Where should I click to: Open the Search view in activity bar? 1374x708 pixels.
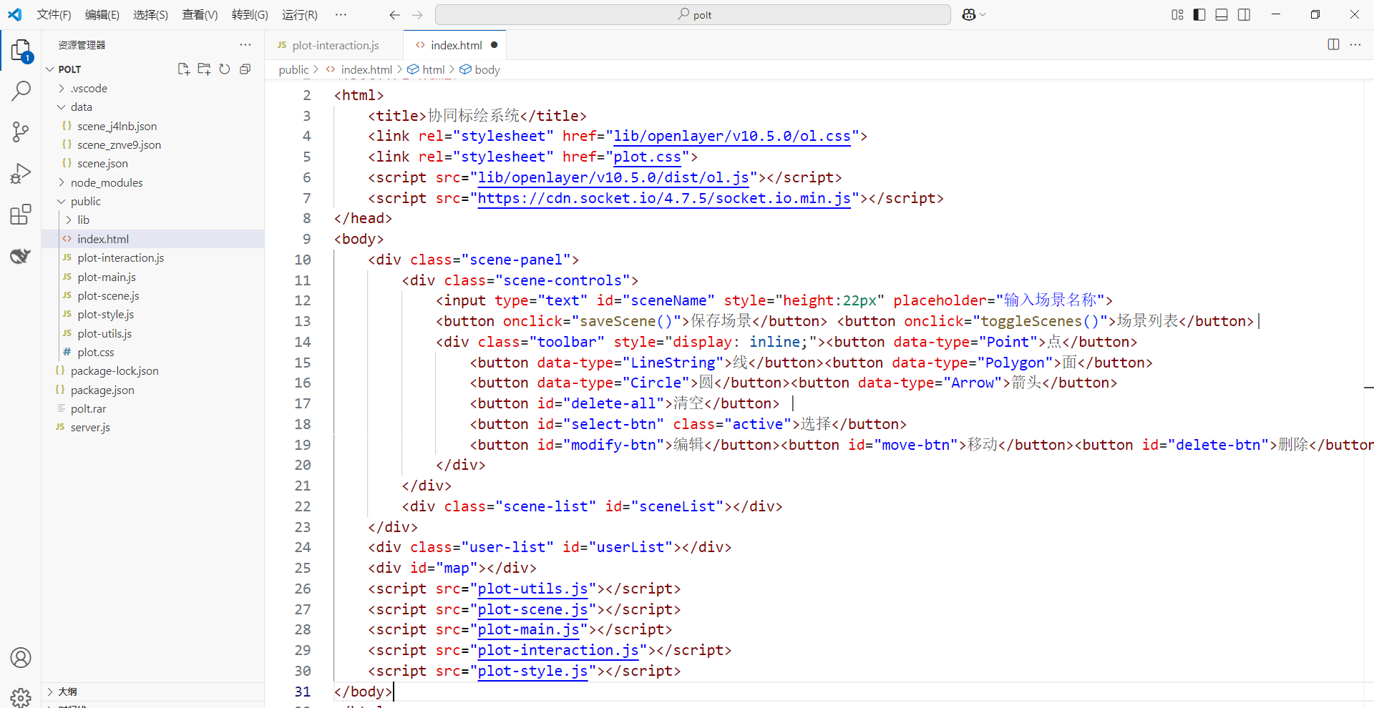(21, 91)
